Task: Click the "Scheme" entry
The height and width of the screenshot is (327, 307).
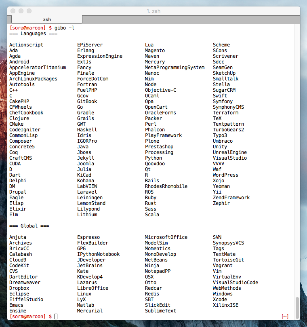Action: point(221,45)
